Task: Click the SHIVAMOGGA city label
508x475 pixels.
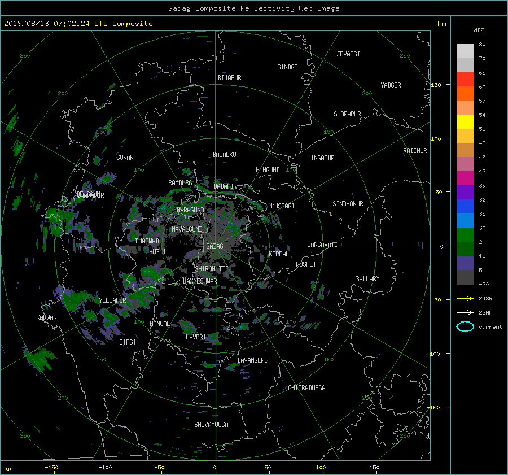Action: pyautogui.click(x=211, y=425)
